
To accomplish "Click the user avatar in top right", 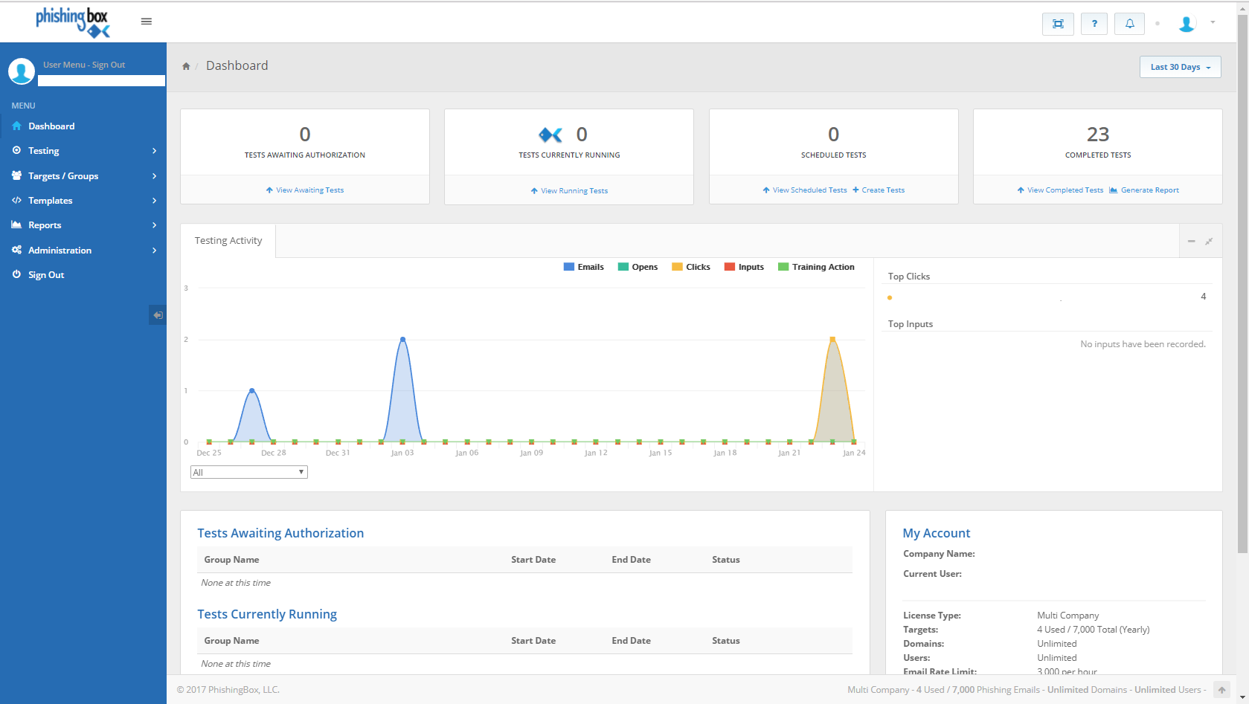I will point(1187,24).
